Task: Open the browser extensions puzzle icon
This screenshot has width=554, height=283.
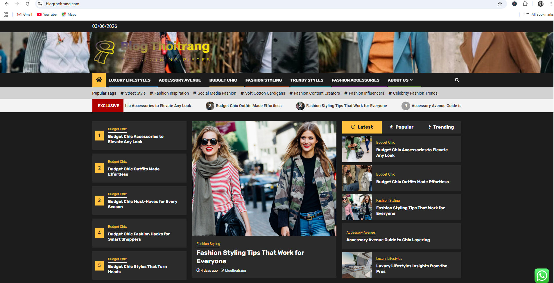Action: point(525,4)
